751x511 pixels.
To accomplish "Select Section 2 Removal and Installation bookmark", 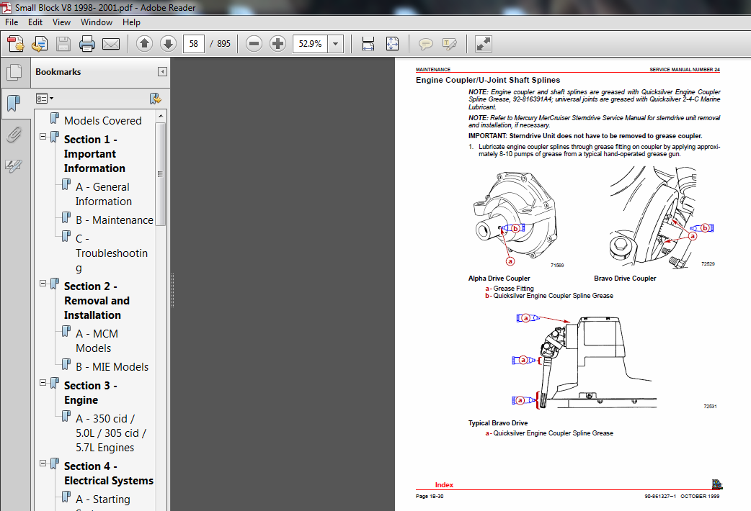I will coord(97,301).
